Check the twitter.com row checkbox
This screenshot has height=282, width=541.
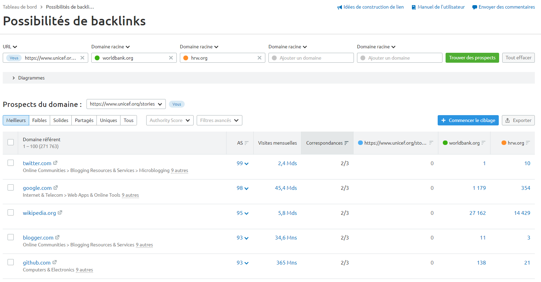[11, 163]
